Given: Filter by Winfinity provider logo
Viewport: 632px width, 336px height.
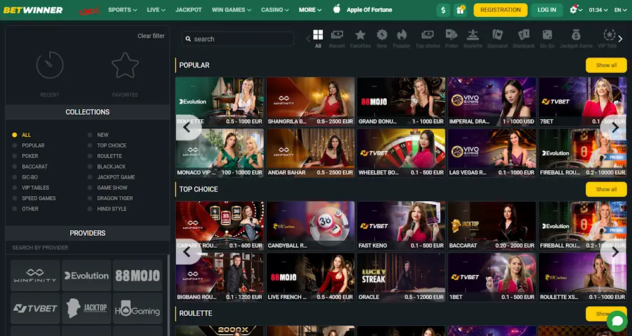Looking at the screenshot, I should tap(35, 275).
